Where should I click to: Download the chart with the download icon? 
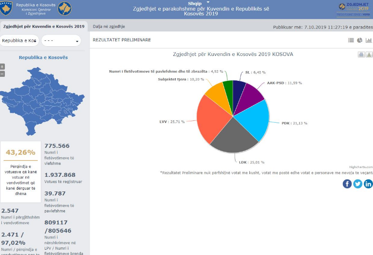(369, 55)
